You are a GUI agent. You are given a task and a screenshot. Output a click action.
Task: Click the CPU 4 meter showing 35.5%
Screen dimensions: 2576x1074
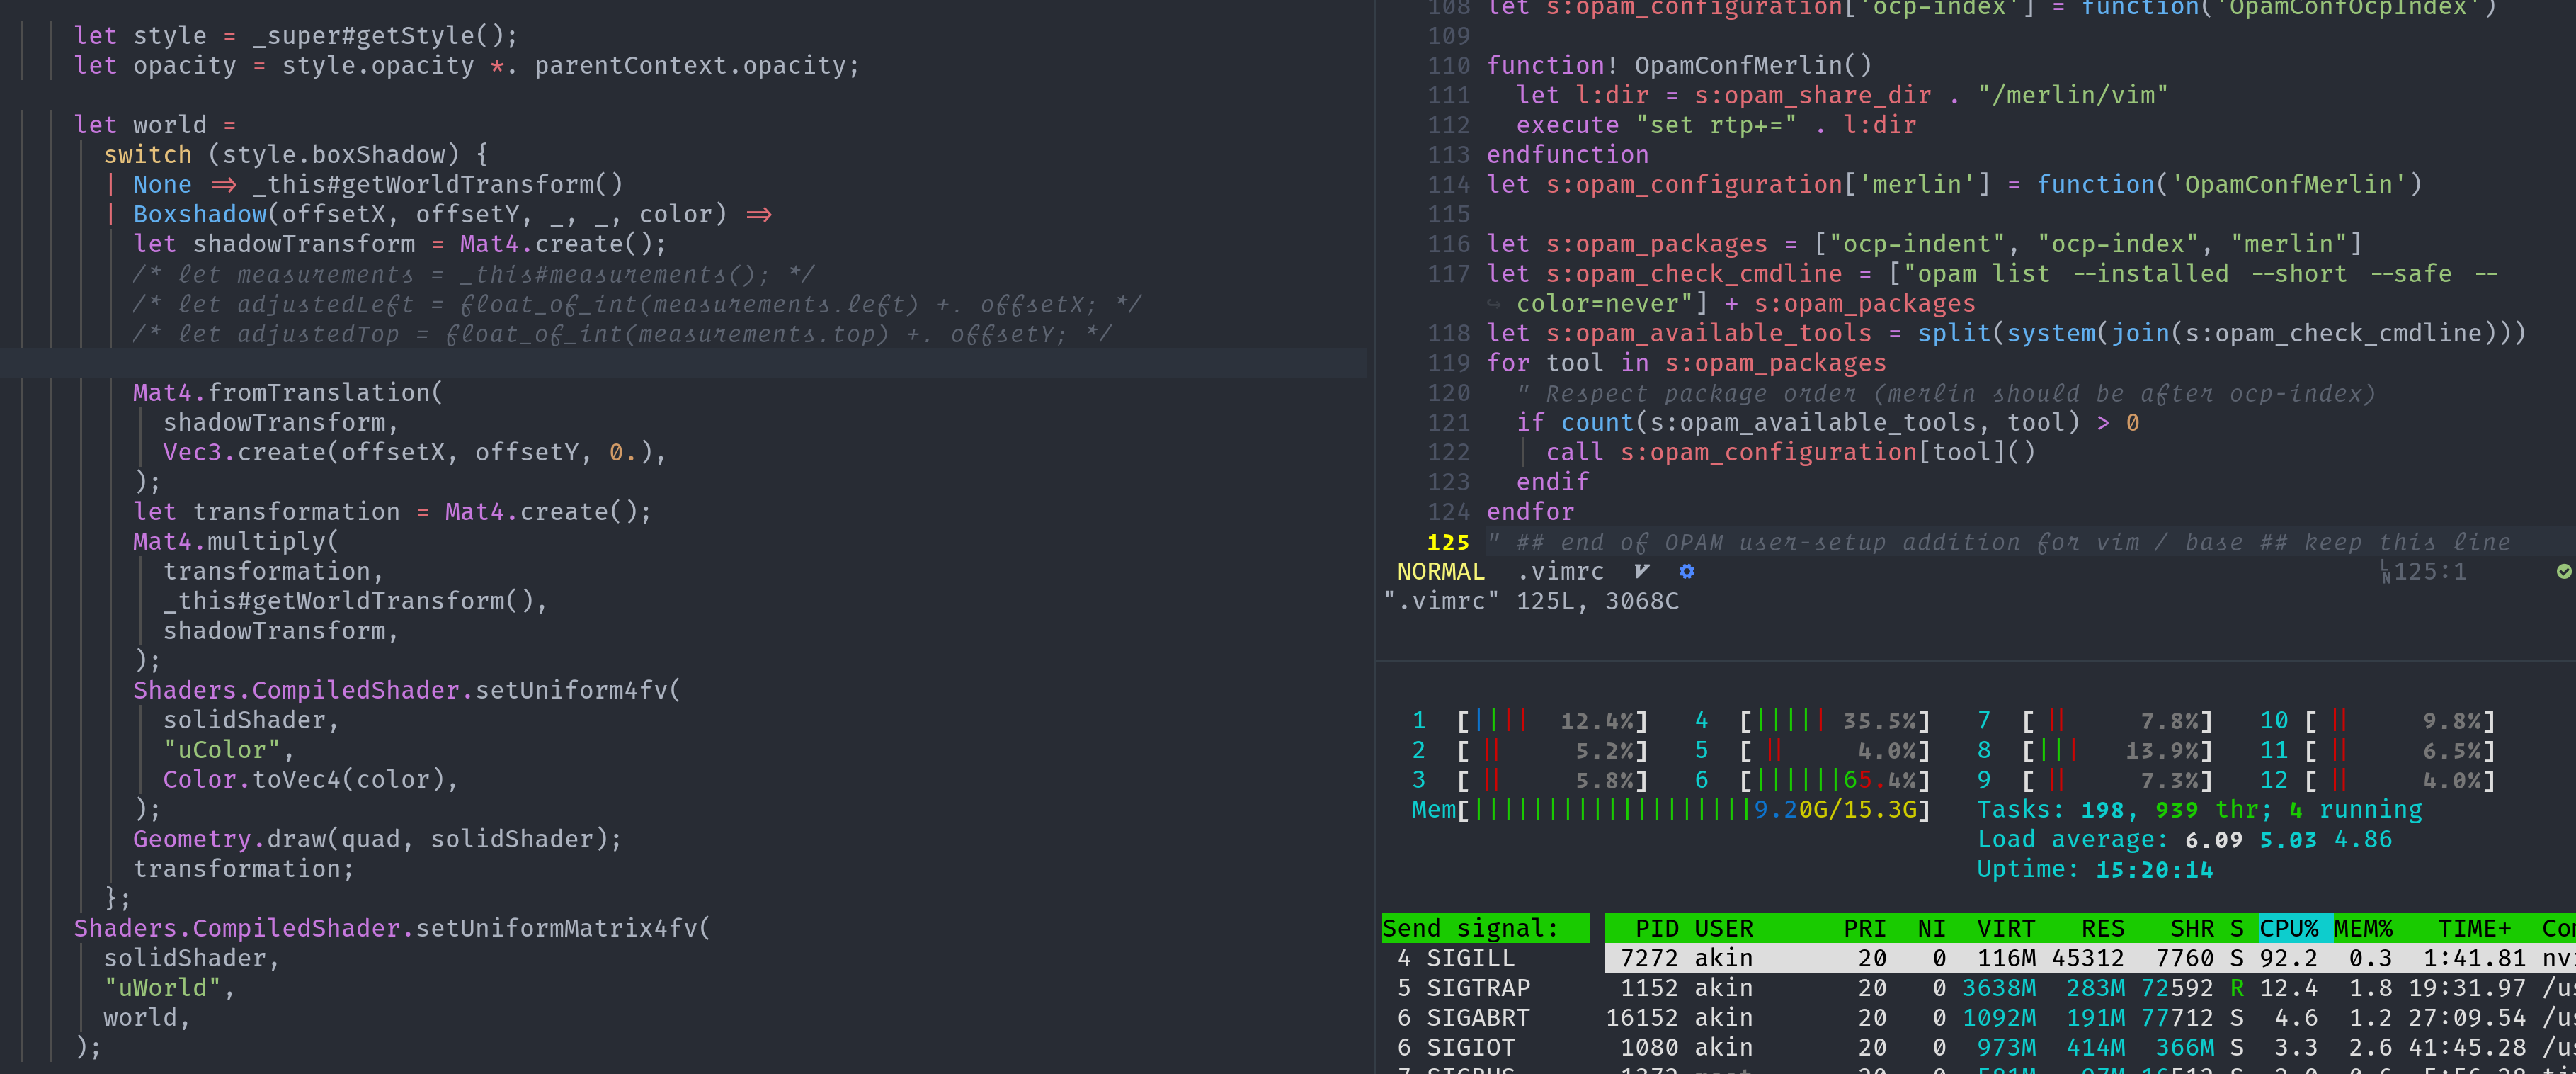1813,720
